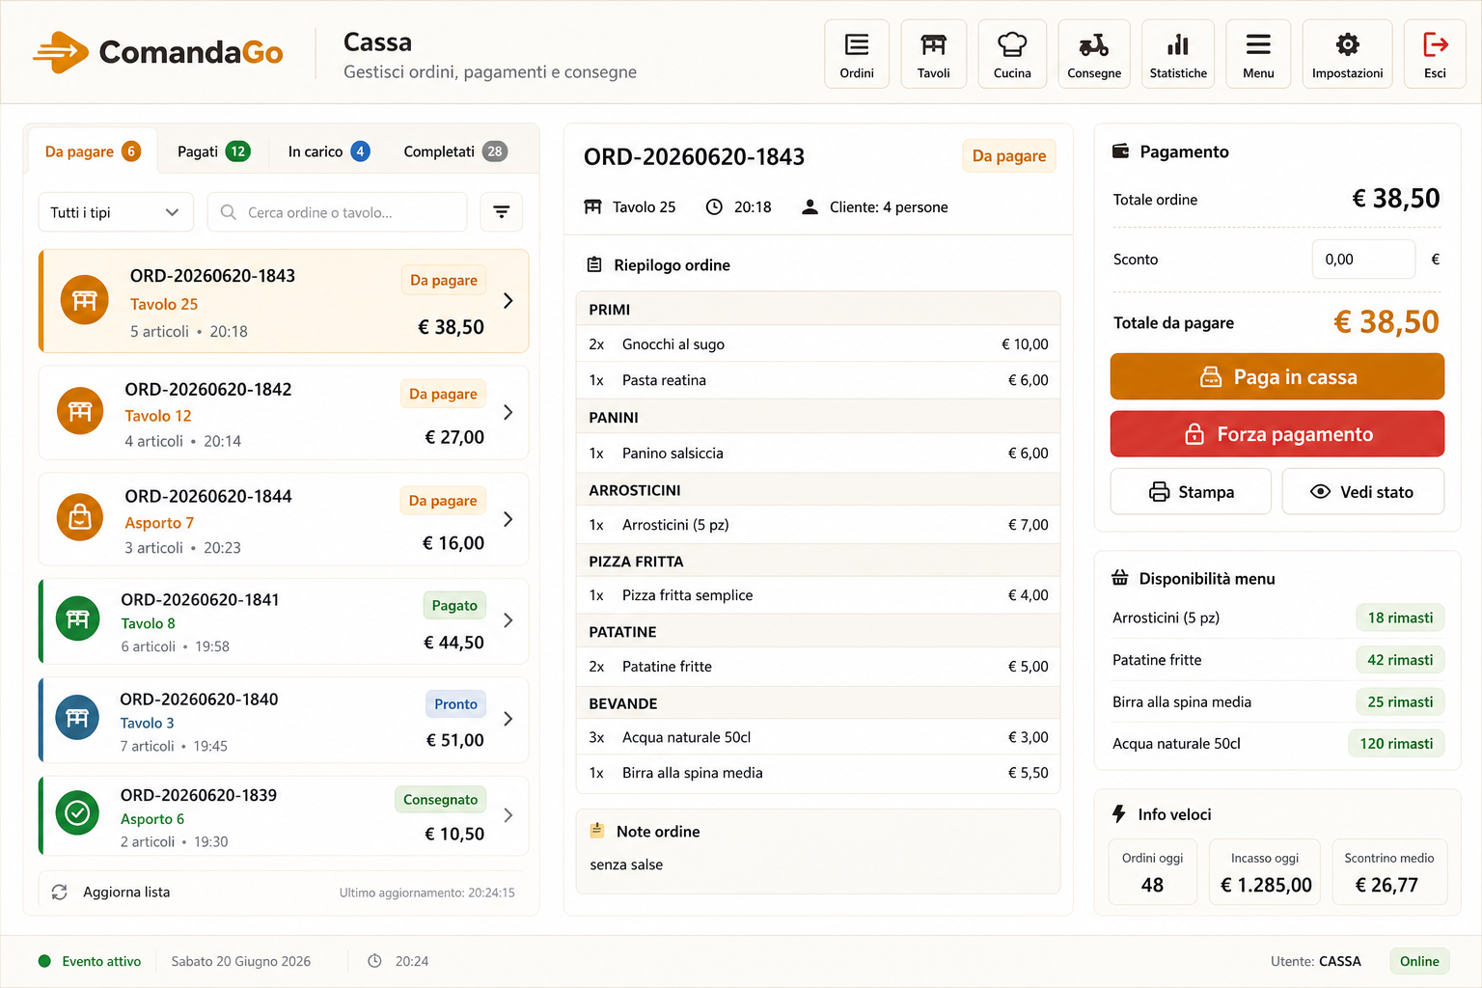Click Aggiorna lista link
The width and height of the screenshot is (1482, 988).
(126, 892)
